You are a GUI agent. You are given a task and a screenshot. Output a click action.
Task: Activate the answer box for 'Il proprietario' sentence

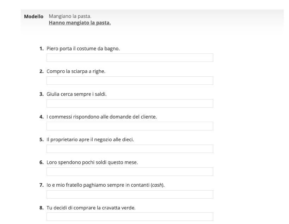point(130,149)
